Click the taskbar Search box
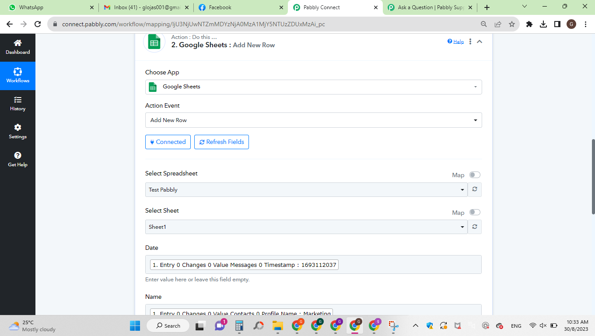This screenshot has width=595, height=336. click(168, 325)
